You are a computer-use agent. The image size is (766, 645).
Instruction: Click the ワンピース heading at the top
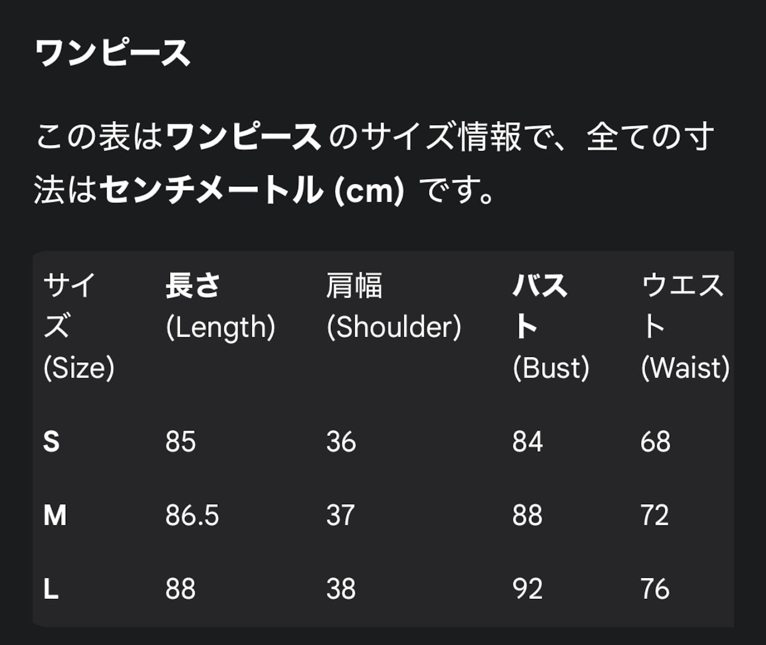113,53
